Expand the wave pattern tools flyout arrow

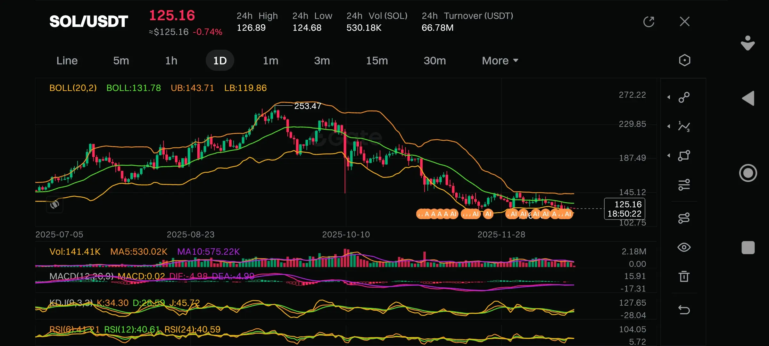(x=669, y=127)
